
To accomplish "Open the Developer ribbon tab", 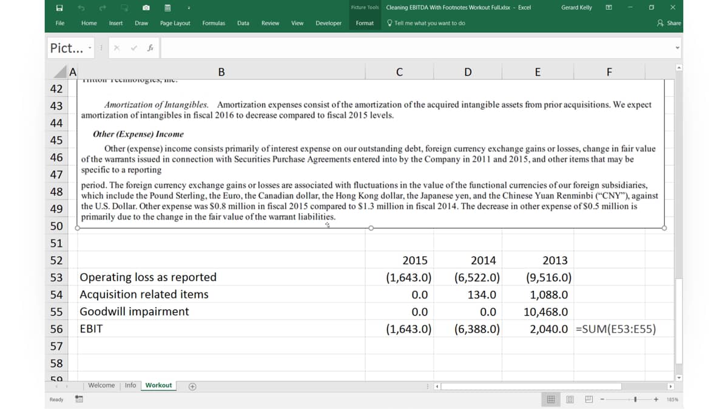I will click(x=328, y=23).
